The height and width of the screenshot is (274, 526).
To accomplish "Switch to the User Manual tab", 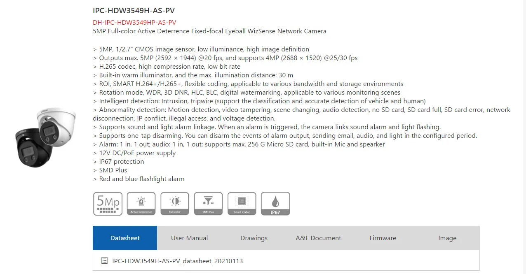I will (x=189, y=238).
